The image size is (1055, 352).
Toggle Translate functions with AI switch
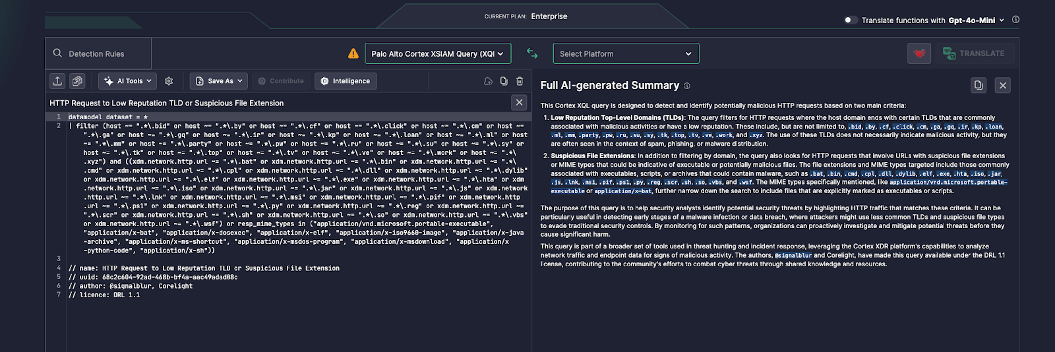click(851, 20)
